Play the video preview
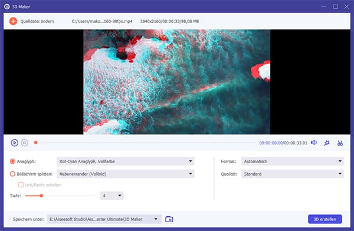The image size is (354, 231). coord(14,143)
